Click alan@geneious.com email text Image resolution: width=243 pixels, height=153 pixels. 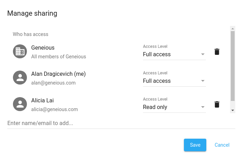coord(53,83)
